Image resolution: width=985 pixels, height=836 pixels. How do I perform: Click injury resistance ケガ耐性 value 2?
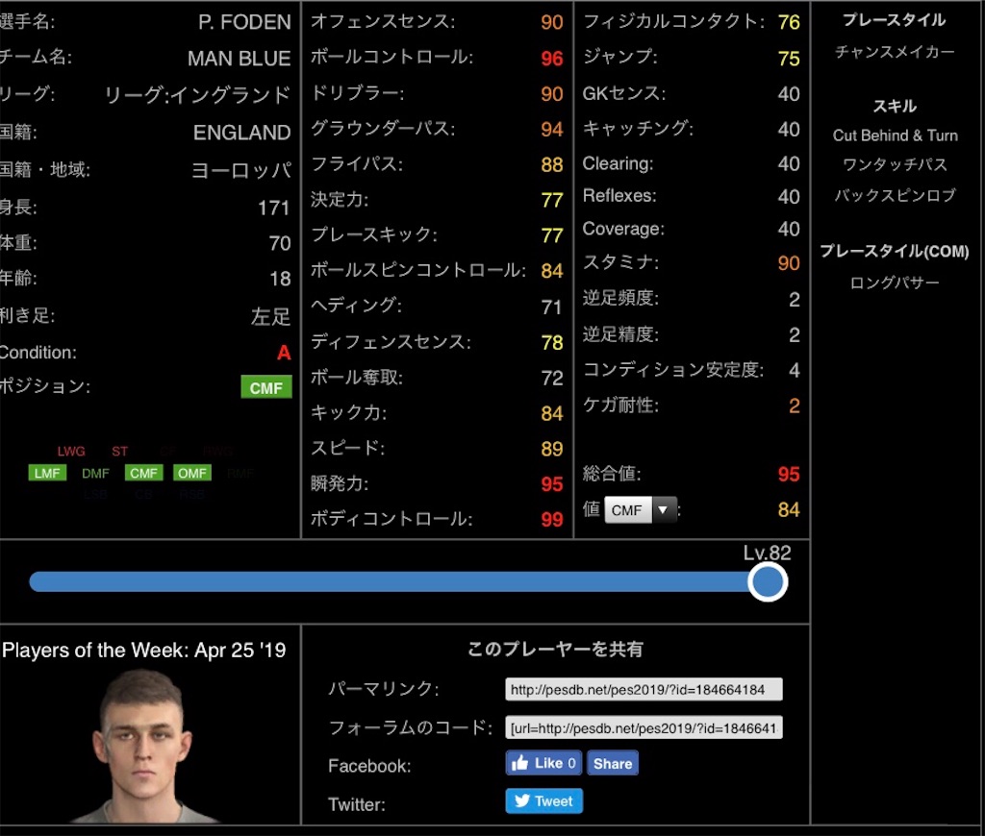pos(794,406)
